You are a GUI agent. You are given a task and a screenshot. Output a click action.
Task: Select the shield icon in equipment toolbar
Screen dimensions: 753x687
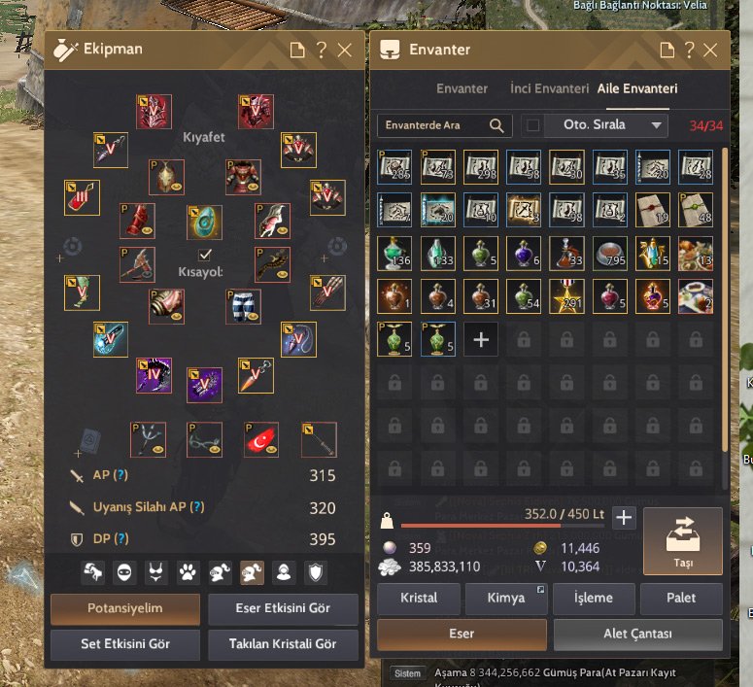316,572
